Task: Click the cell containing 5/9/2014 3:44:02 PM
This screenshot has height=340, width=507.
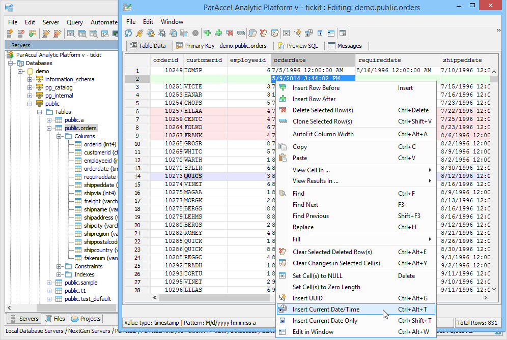Action: (313, 78)
